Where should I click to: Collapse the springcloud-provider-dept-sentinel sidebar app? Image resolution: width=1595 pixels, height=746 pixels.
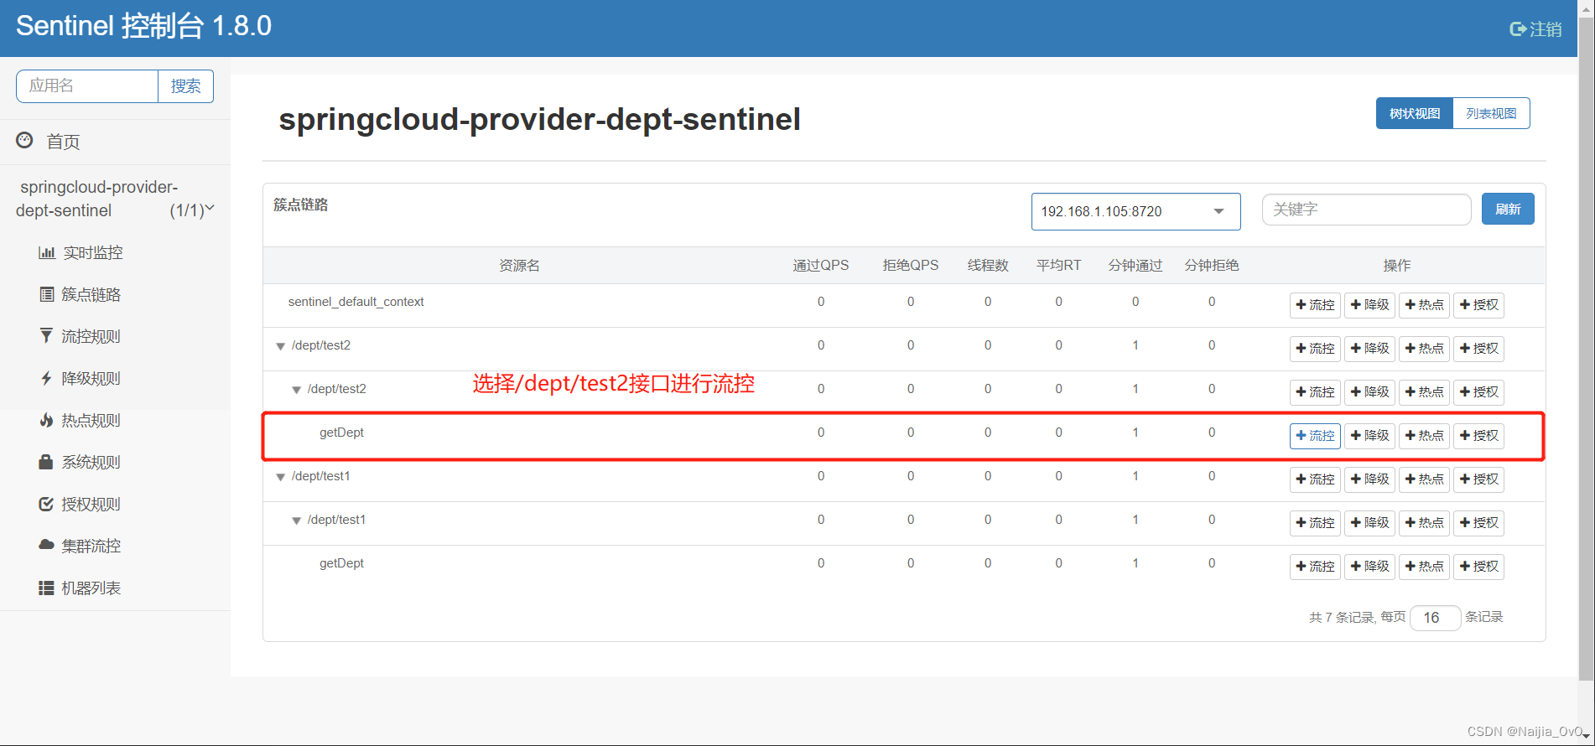tap(210, 208)
